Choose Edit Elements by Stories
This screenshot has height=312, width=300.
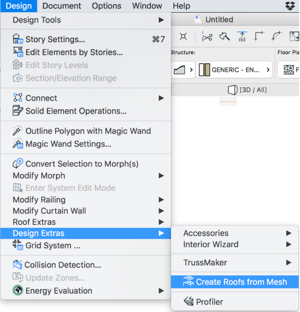click(x=85, y=52)
